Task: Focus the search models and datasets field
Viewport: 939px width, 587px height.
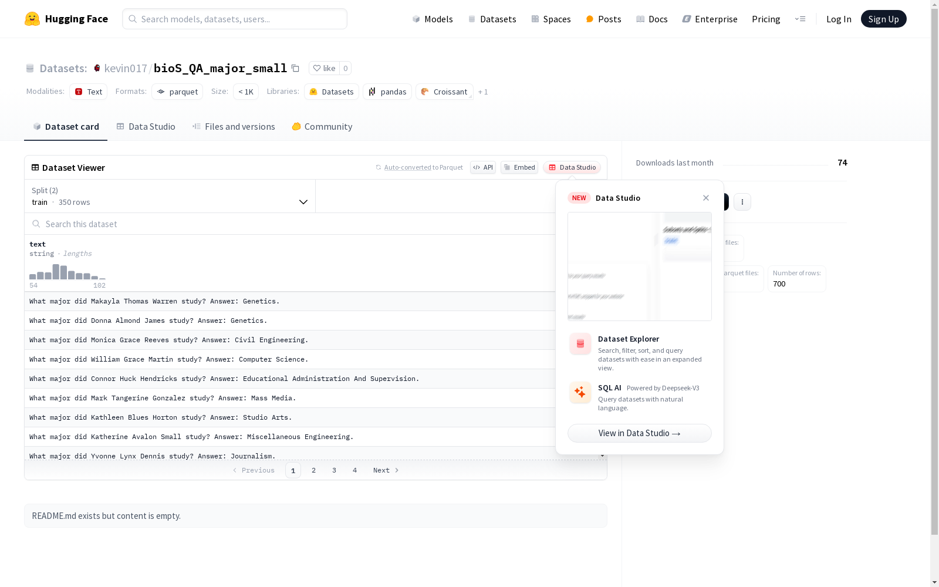Action: click(235, 19)
